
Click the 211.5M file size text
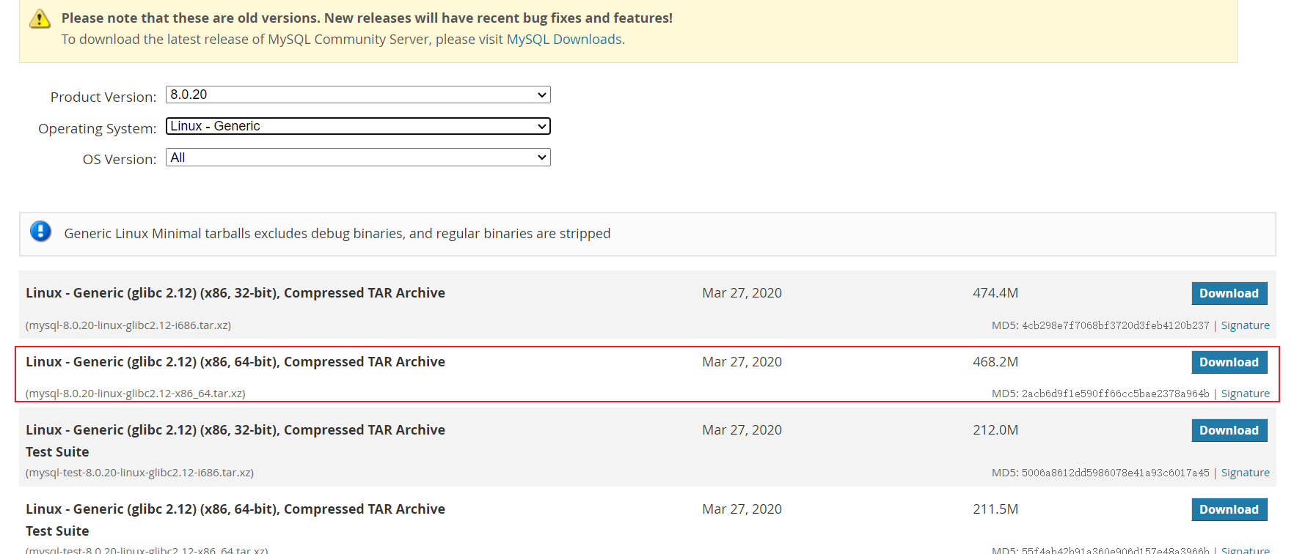[995, 509]
